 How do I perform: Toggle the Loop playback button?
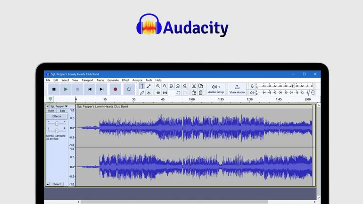(x=129, y=89)
